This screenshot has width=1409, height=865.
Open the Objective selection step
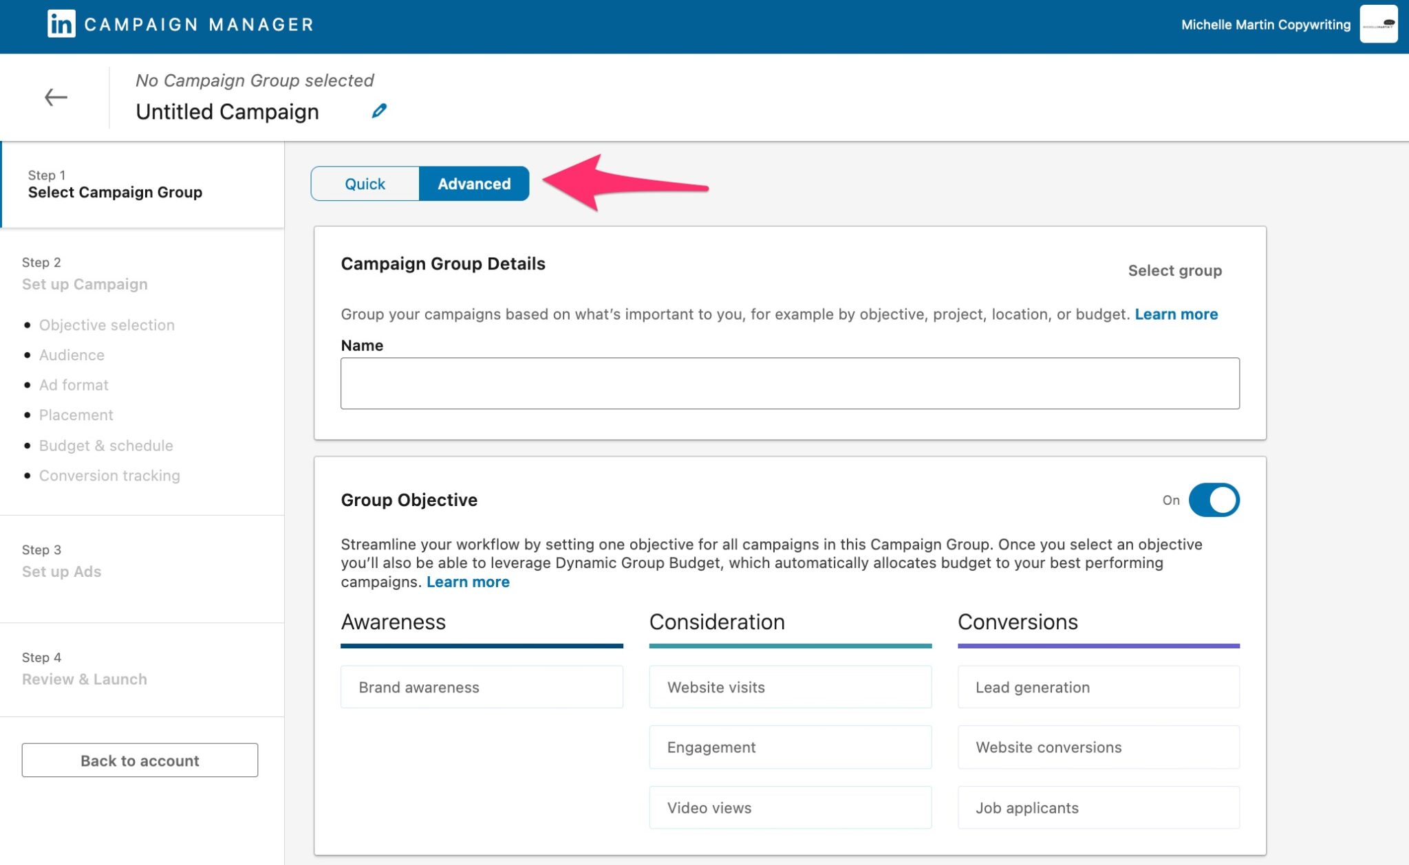[107, 325]
